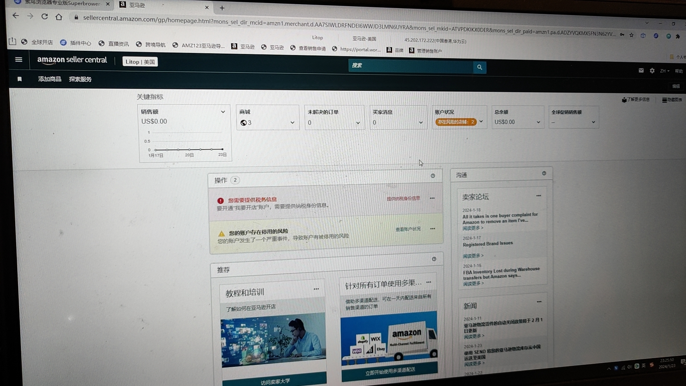
Task: Open help circle in 操作 panel
Action: click(x=433, y=176)
